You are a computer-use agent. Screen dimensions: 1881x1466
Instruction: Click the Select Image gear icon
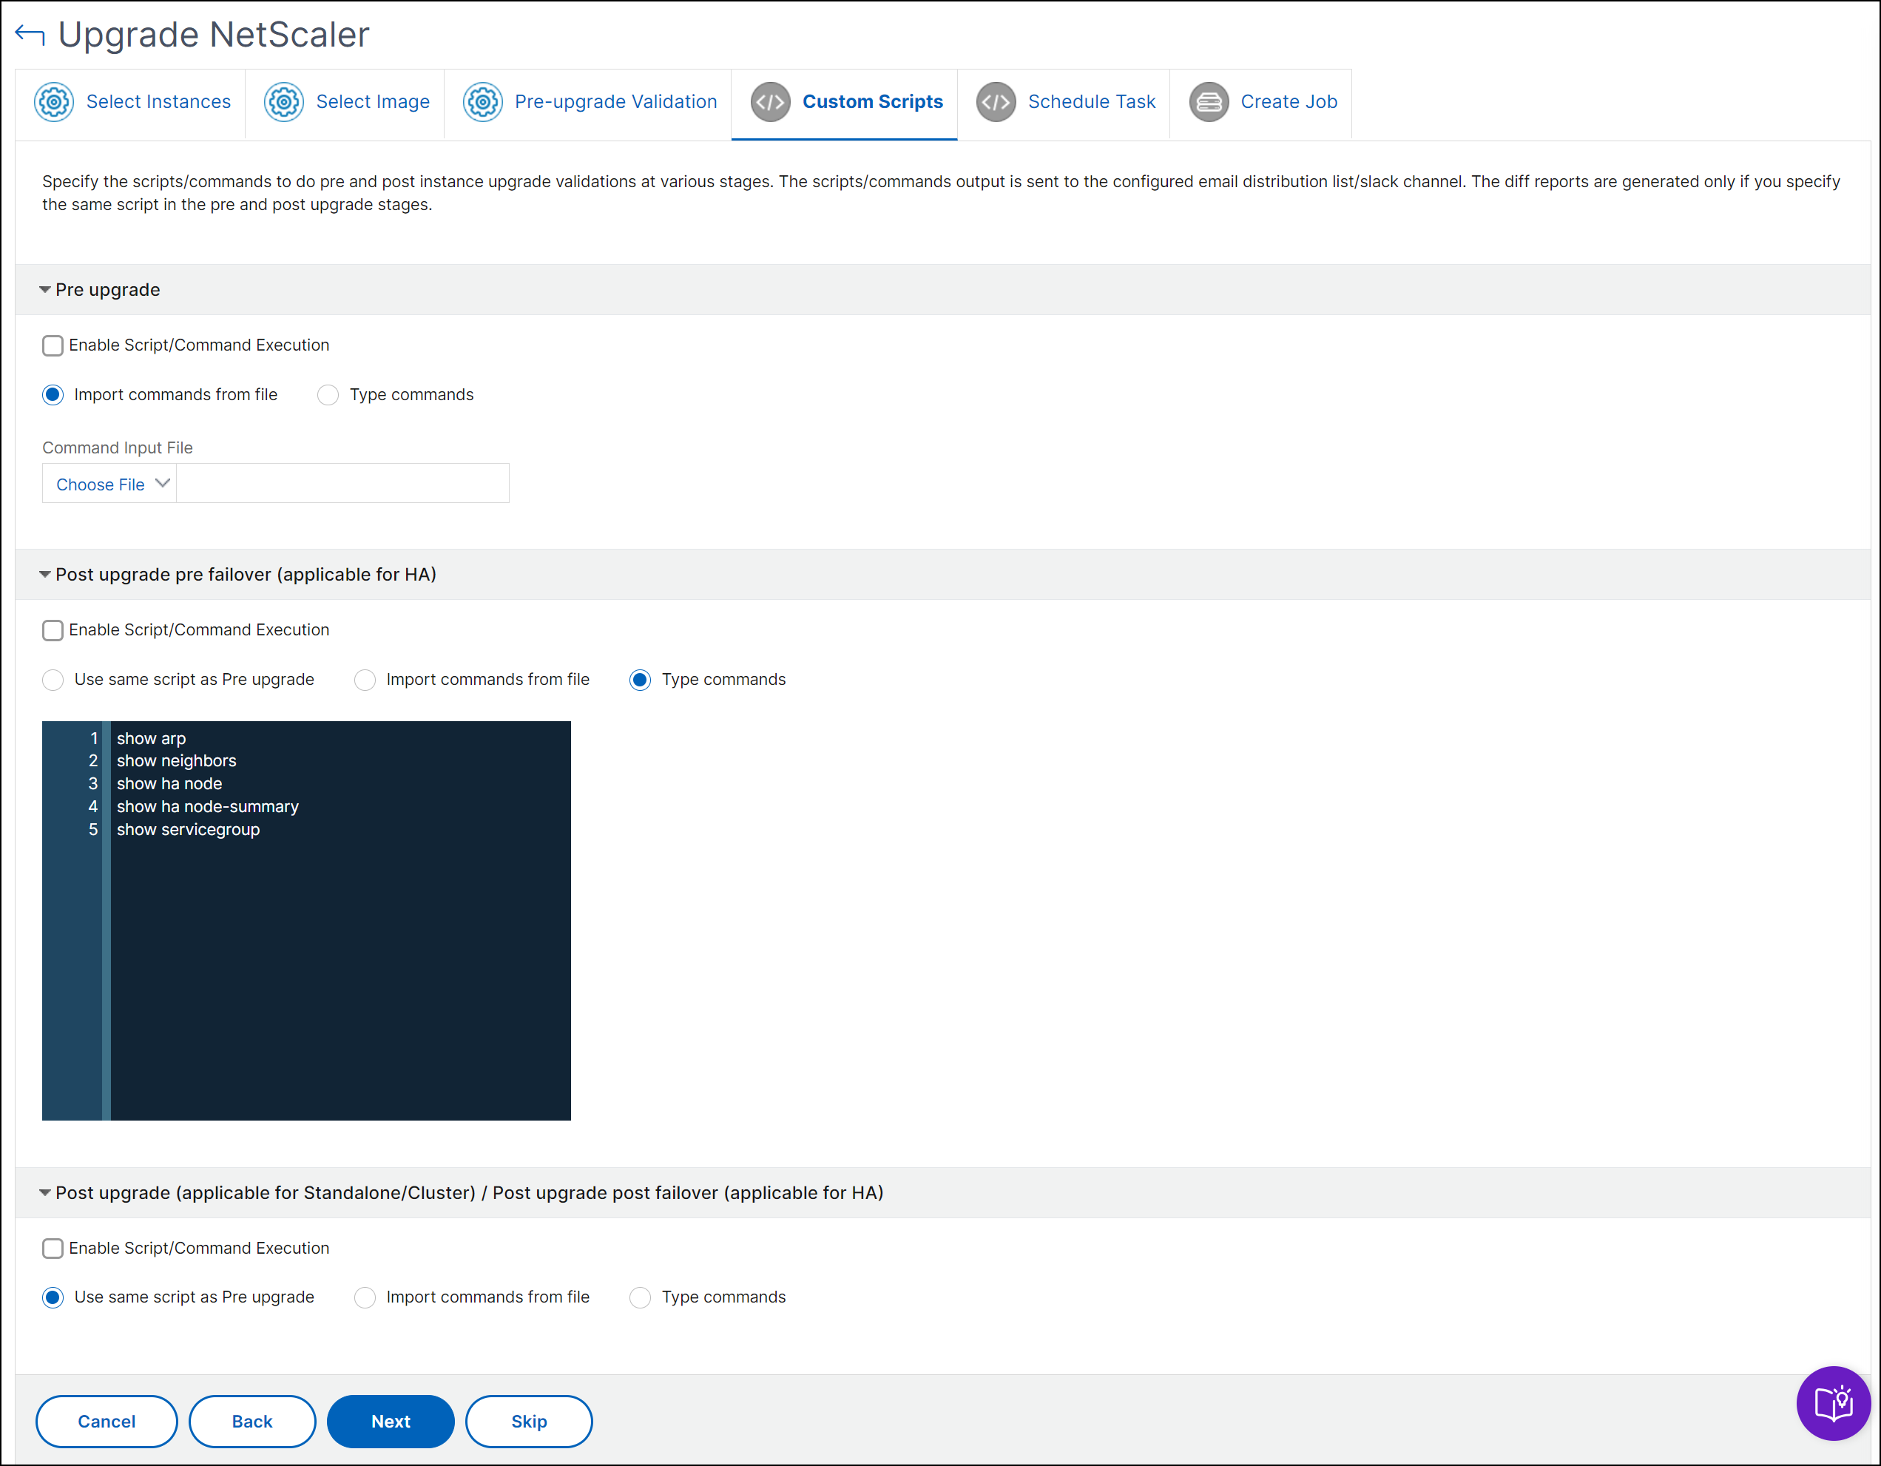(283, 103)
